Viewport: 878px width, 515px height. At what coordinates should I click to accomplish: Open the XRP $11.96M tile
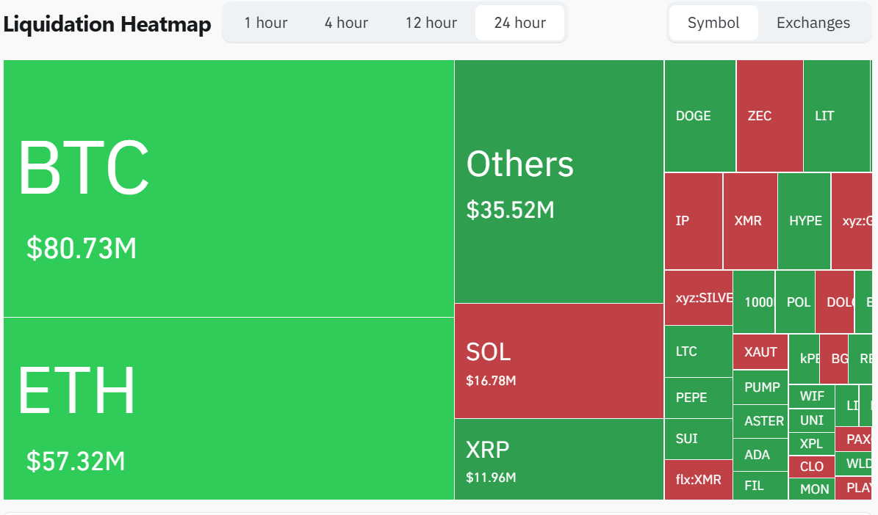(x=559, y=459)
